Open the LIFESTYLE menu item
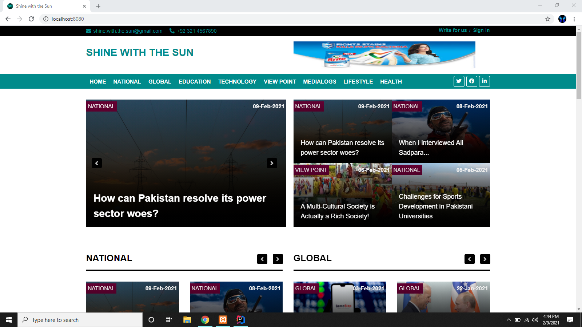Screen dimensions: 582x327 coord(358,82)
